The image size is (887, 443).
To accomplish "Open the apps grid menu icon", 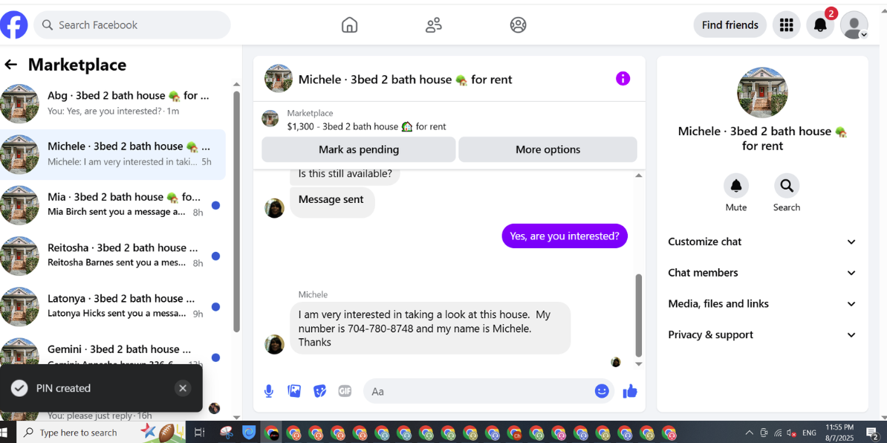I will [786, 25].
